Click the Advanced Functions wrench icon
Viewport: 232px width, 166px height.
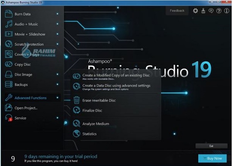(x=9, y=98)
